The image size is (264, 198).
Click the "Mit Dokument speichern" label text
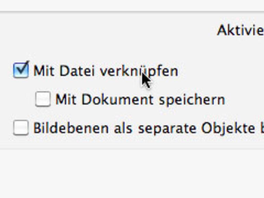pyautogui.click(x=140, y=99)
